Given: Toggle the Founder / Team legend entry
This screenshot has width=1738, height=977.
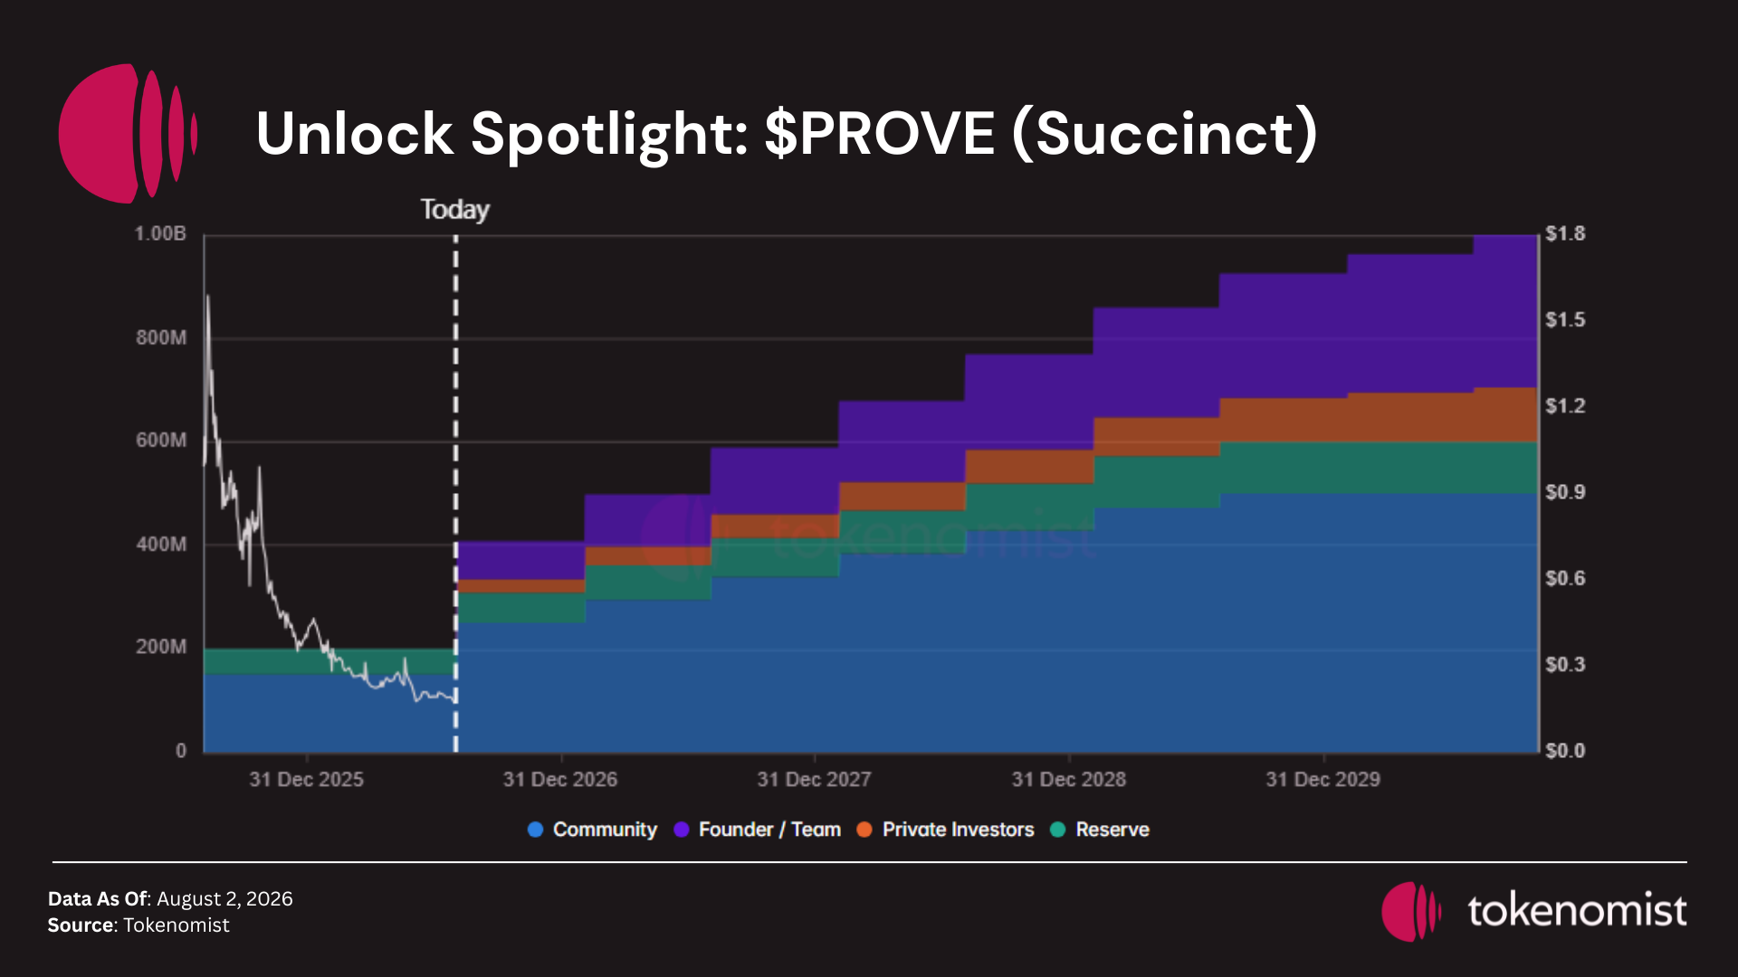Looking at the screenshot, I should [x=758, y=830].
